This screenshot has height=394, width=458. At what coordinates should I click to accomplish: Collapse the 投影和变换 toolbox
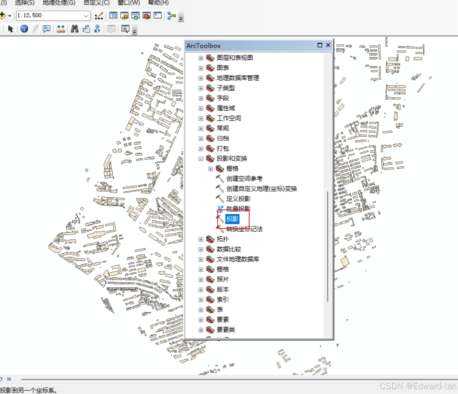tap(201, 158)
